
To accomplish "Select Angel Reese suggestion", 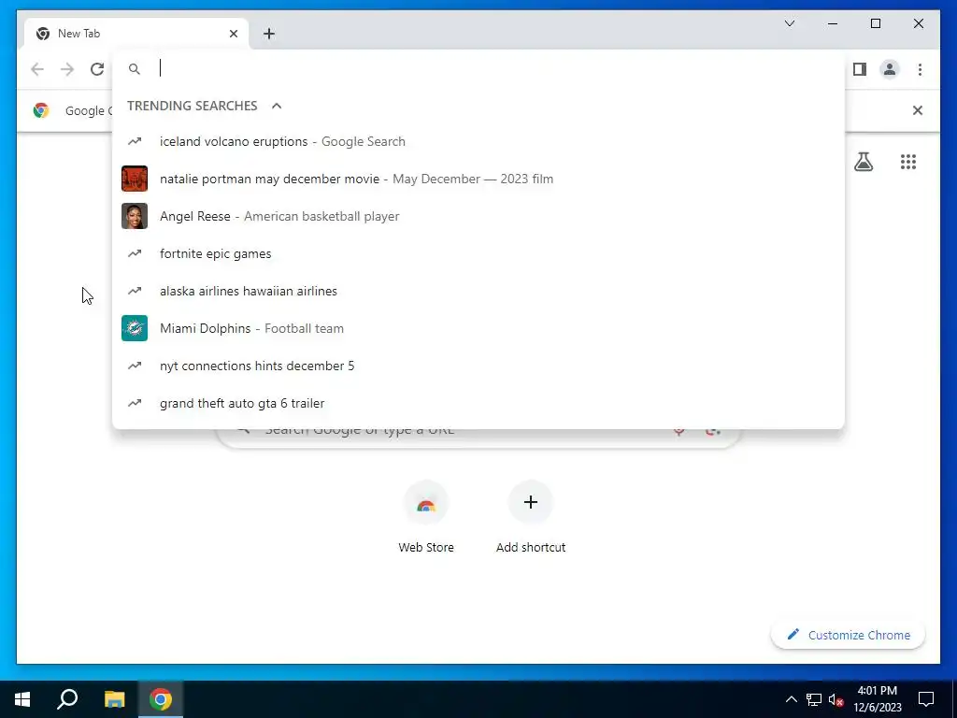I will click(x=478, y=216).
